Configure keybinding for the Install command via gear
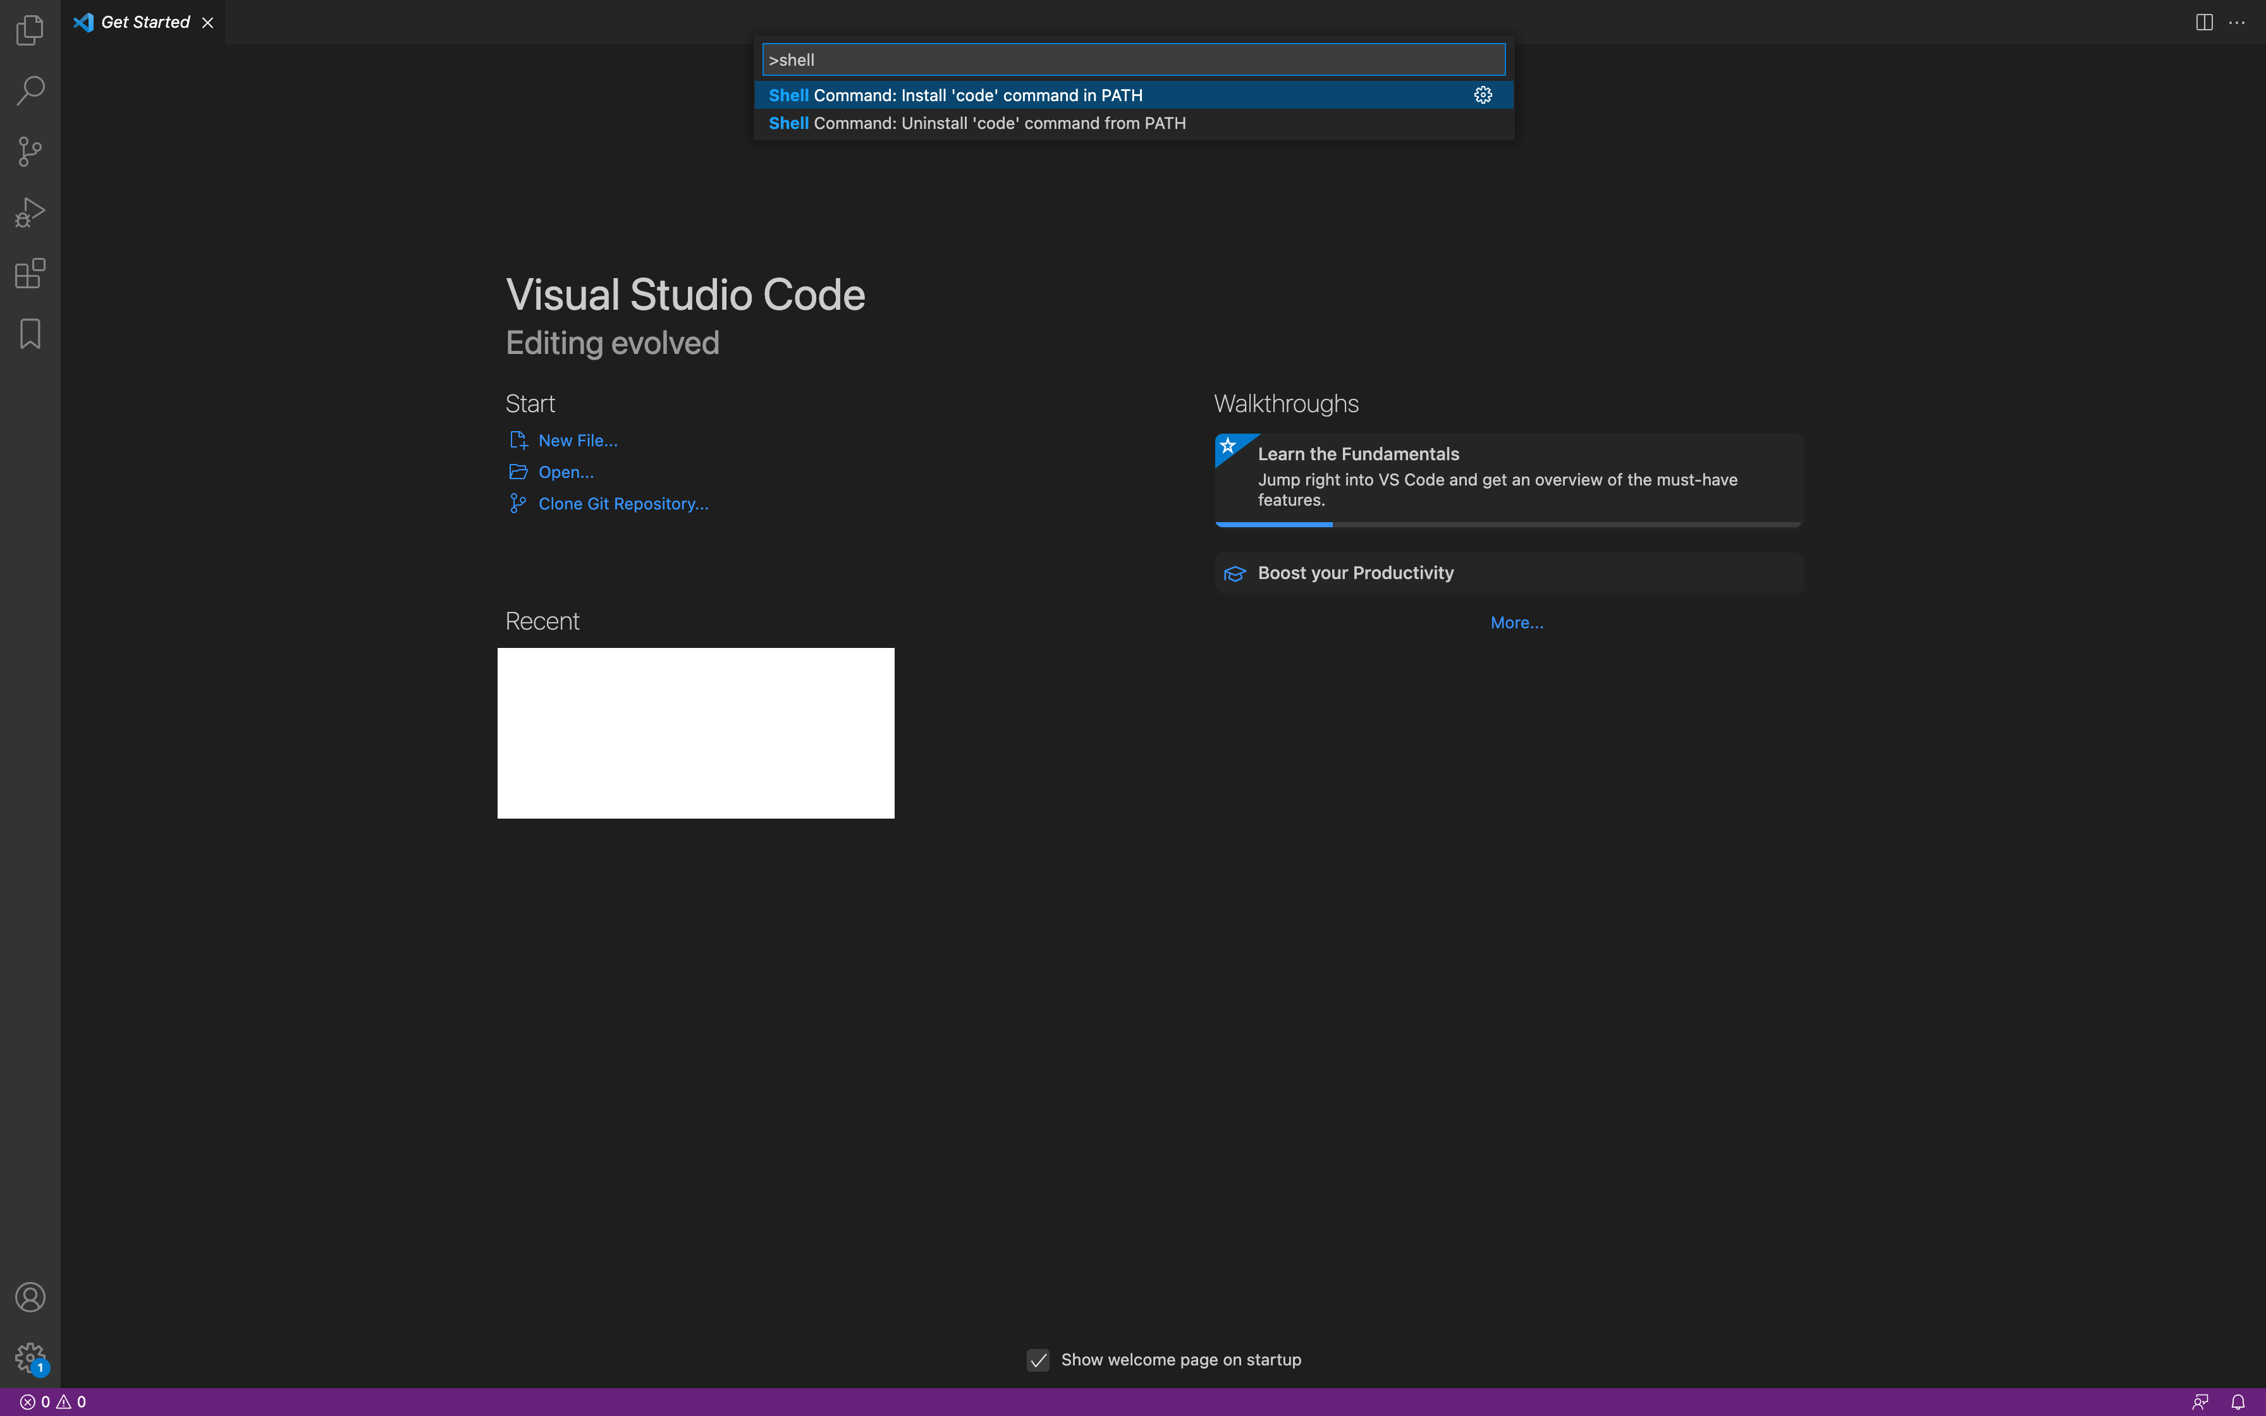This screenshot has width=2266, height=1416. [1482, 95]
